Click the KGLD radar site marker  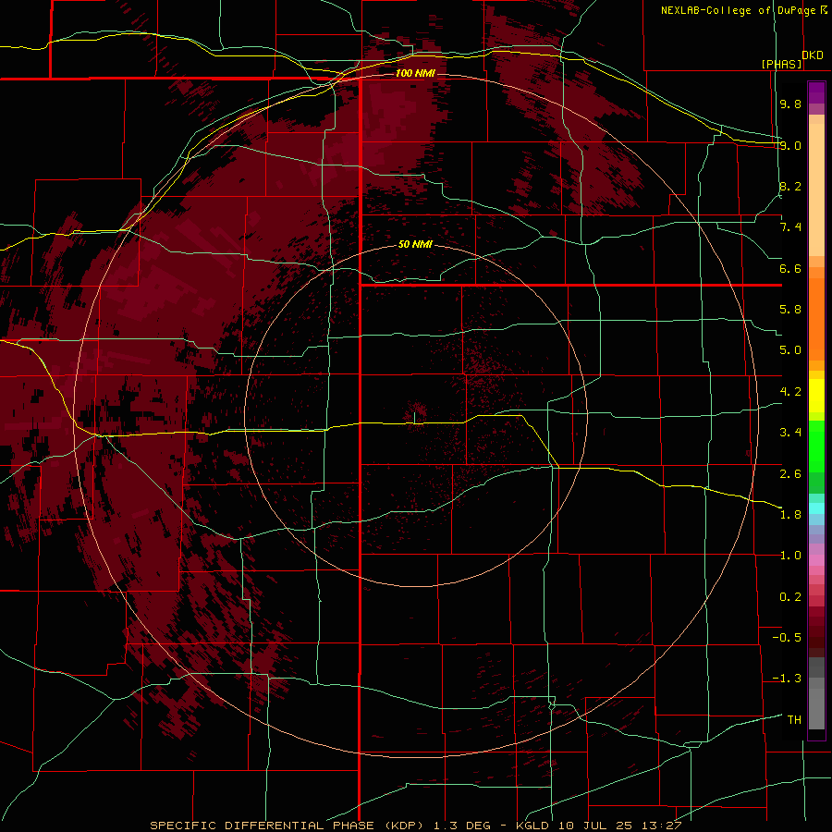pyautogui.click(x=414, y=417)
